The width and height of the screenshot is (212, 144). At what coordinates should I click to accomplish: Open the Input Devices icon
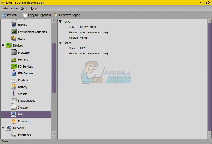pos(14,101)
